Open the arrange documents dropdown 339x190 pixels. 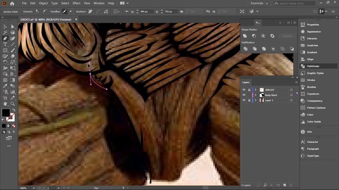124,3
